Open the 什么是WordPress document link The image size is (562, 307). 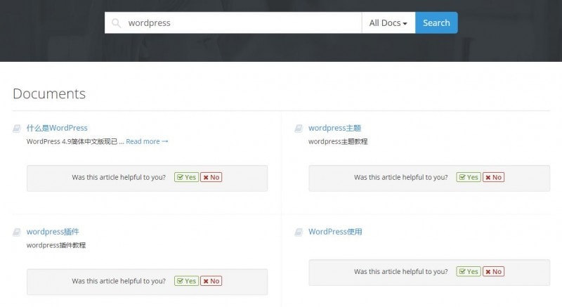coord(57,128)
